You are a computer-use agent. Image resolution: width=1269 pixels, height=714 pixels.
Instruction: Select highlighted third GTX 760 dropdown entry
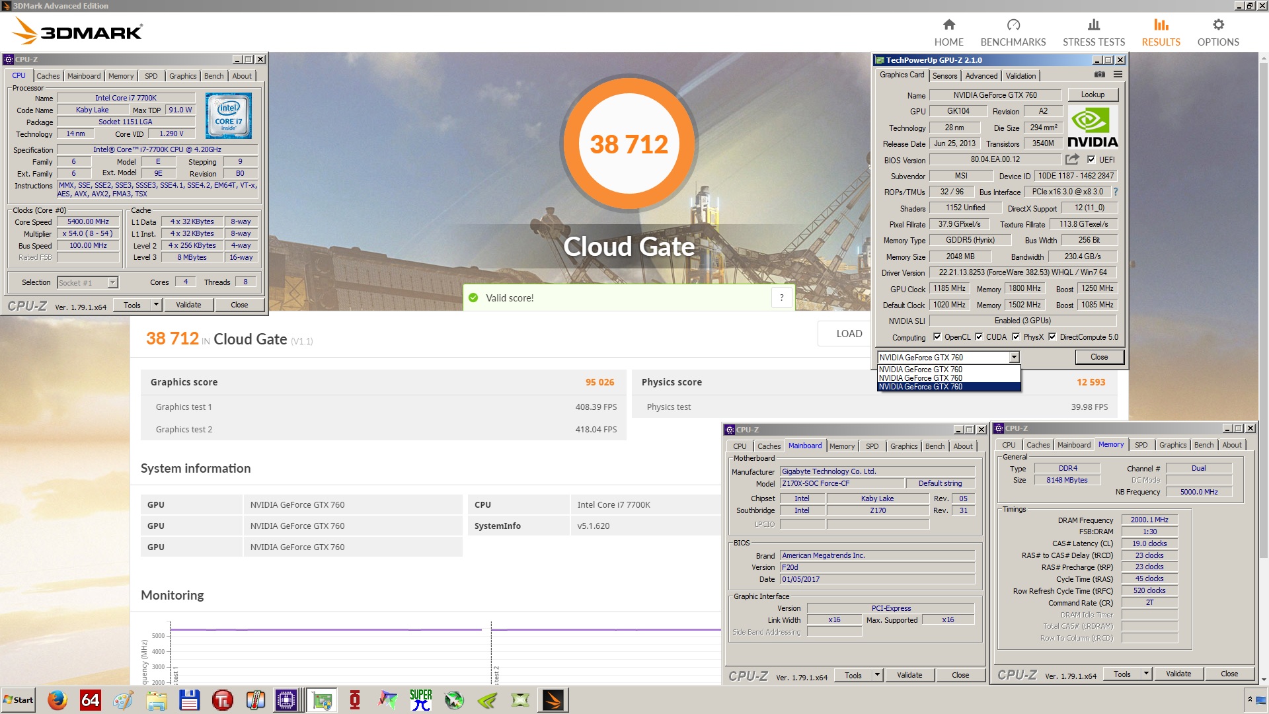[x=948, y=387]
